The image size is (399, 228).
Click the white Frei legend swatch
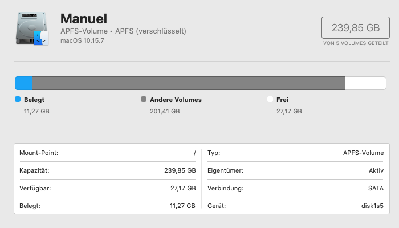point(270,100)
